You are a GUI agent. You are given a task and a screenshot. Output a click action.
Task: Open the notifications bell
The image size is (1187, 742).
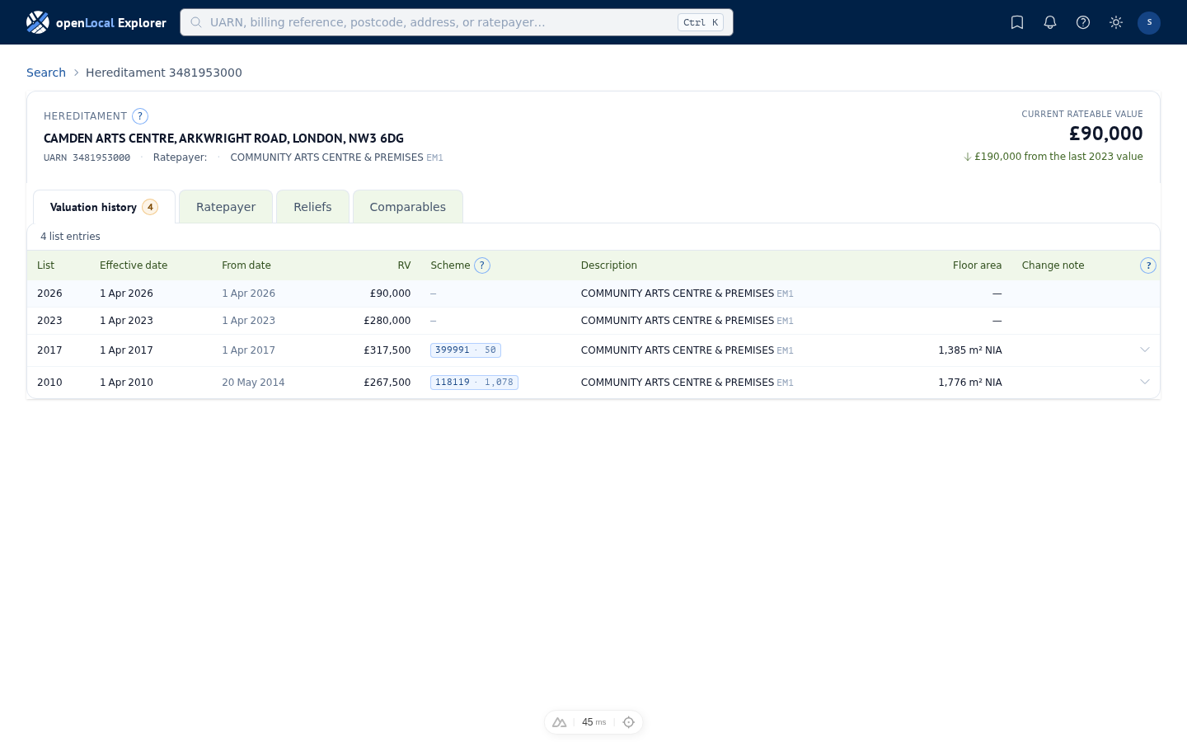1050,22
